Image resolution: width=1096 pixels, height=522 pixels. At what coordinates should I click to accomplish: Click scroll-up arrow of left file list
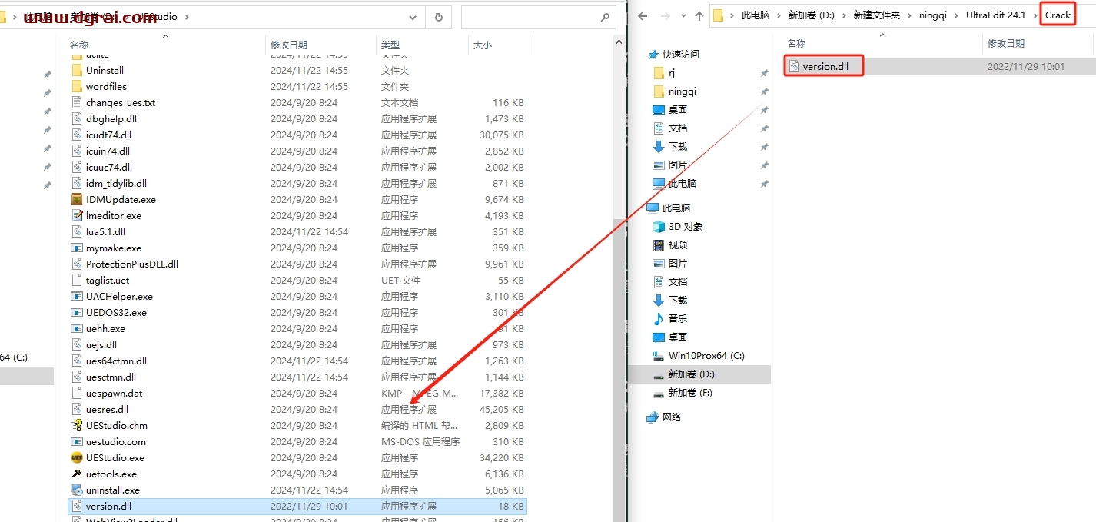[619, 43]
